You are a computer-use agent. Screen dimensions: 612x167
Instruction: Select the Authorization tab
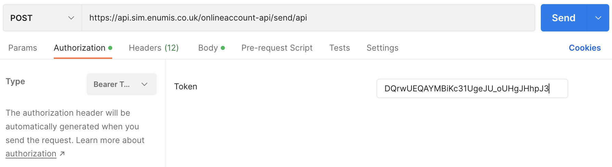79,48
